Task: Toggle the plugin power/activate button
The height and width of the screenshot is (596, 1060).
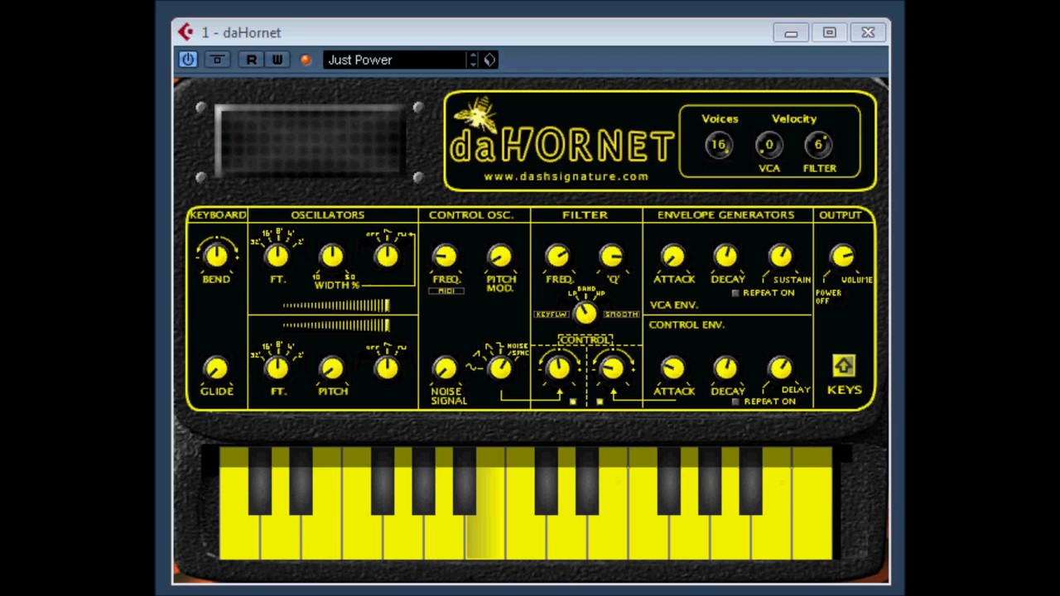Action: point(188,60)
